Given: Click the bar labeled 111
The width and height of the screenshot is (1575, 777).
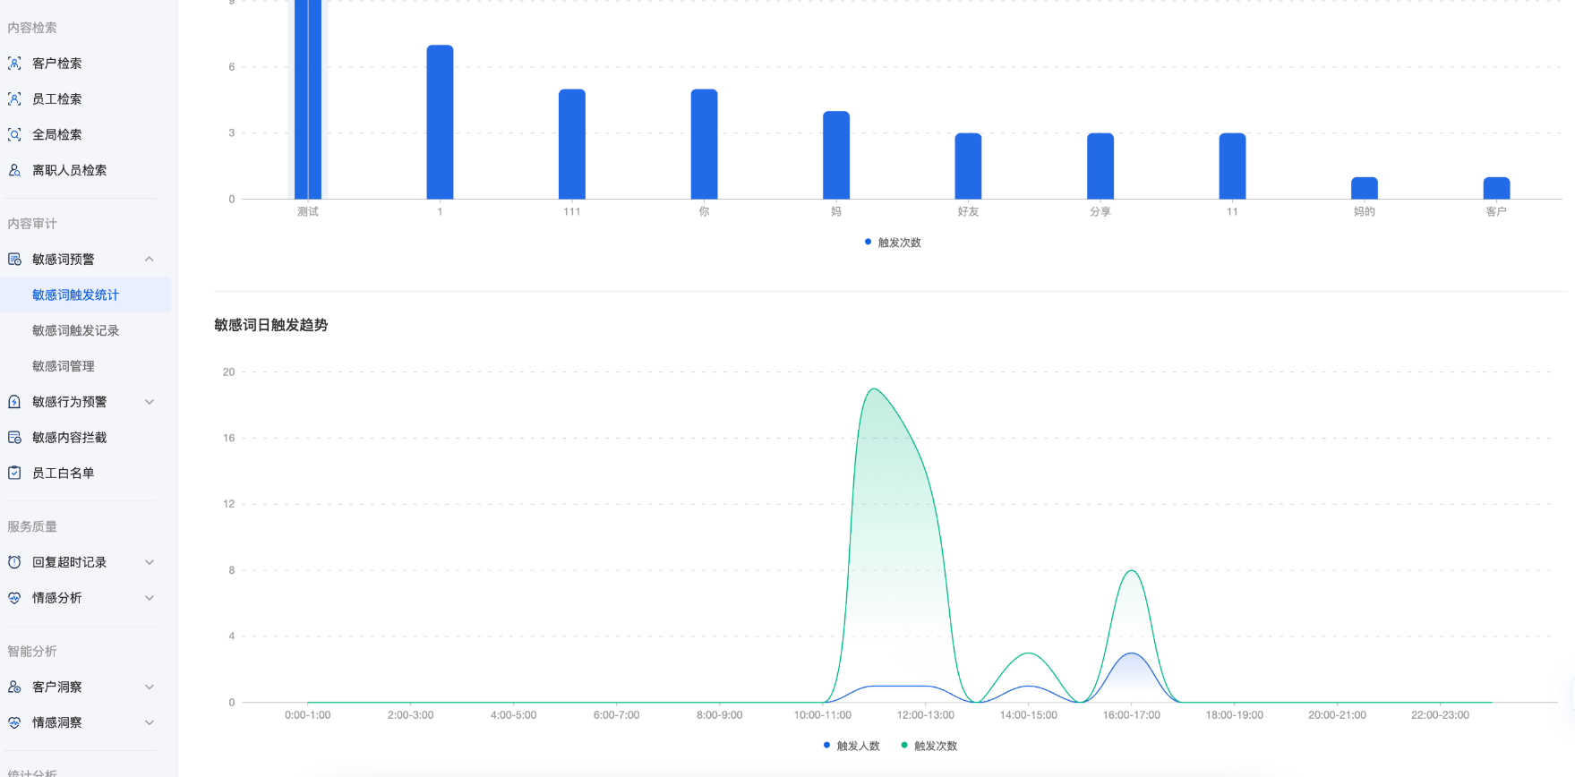Looking at the screenshot, I should click(x=572, y=144).
